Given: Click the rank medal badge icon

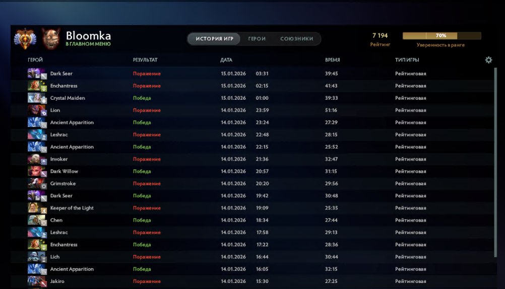Looking at the screenshot, I should coord(25,39).
